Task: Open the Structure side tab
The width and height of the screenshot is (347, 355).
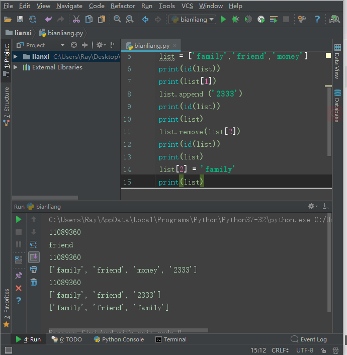Action: click(x=7, y=107)
